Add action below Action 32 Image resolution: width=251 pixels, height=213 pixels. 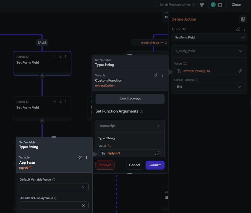42,76
